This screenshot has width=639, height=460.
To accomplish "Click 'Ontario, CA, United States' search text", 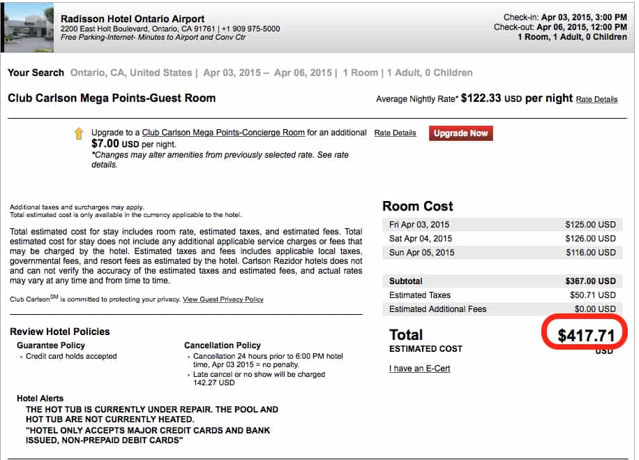I will point(131,73).
